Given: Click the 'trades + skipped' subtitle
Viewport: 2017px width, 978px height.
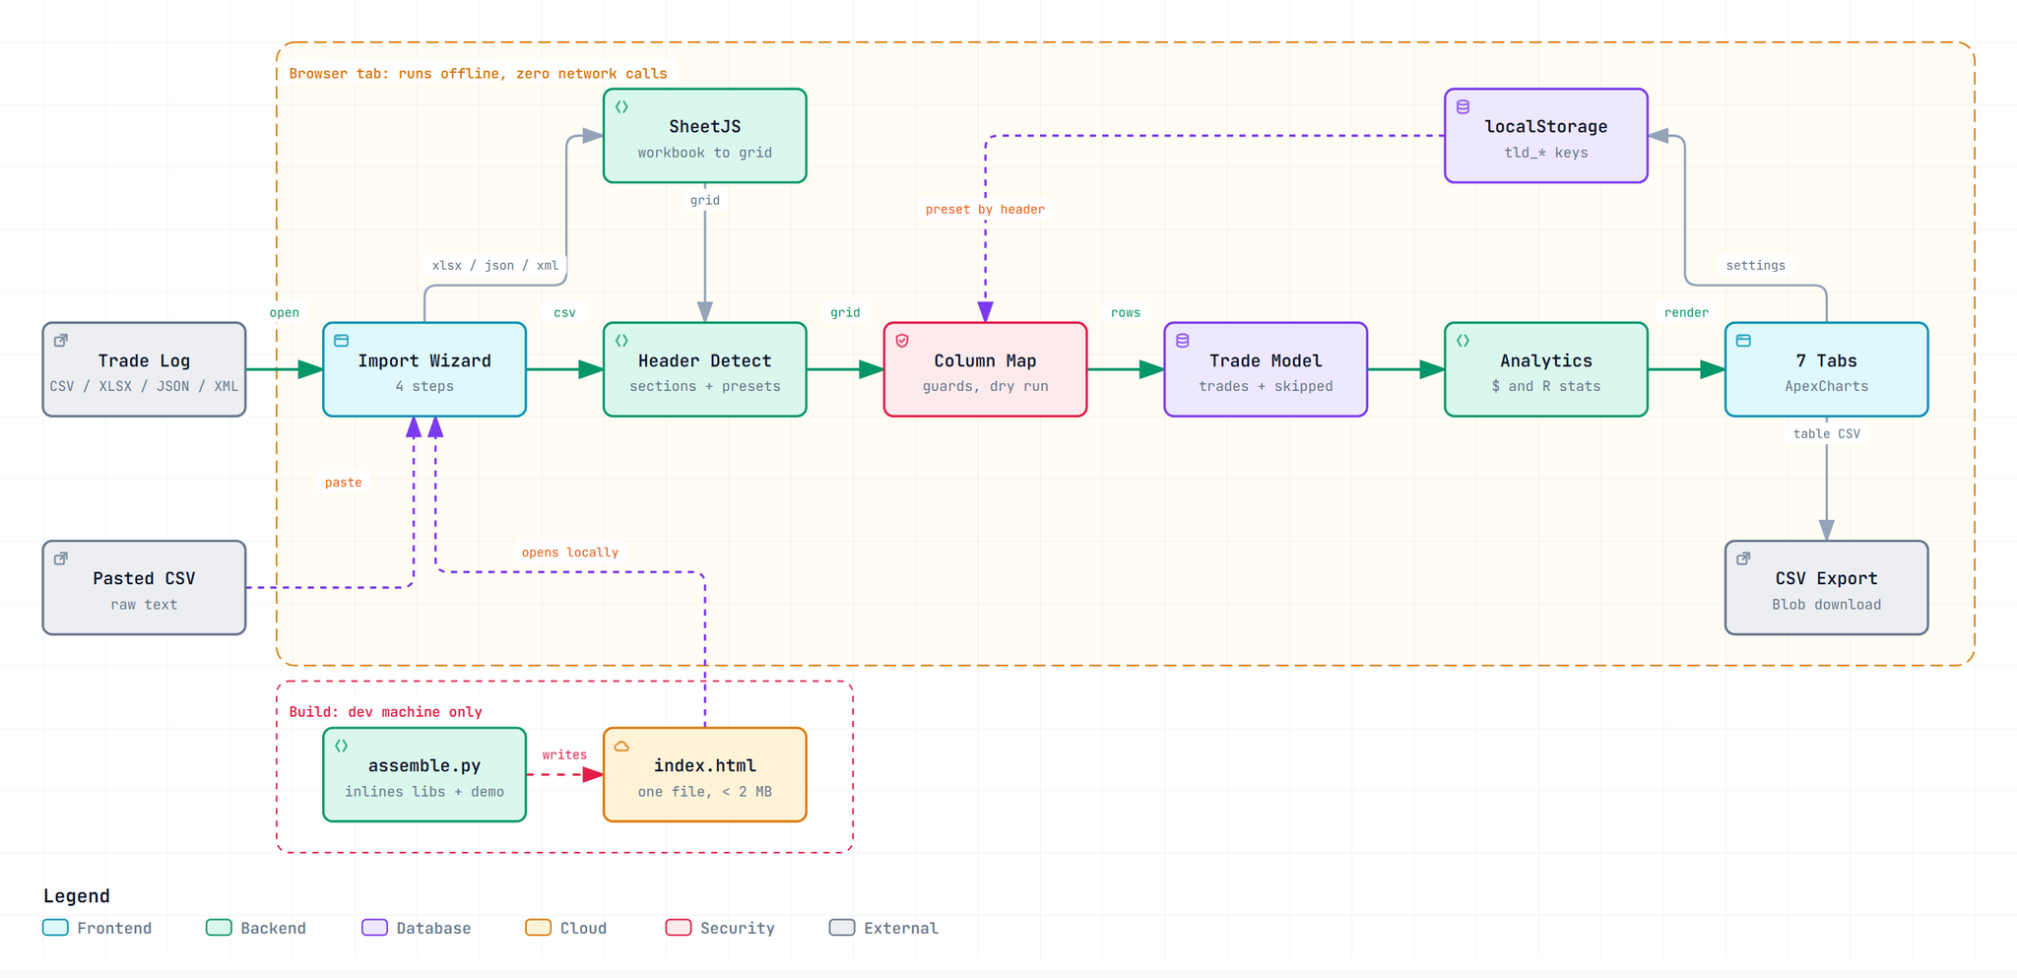Looking at the screenshot, I should [x=1266, y=386].
